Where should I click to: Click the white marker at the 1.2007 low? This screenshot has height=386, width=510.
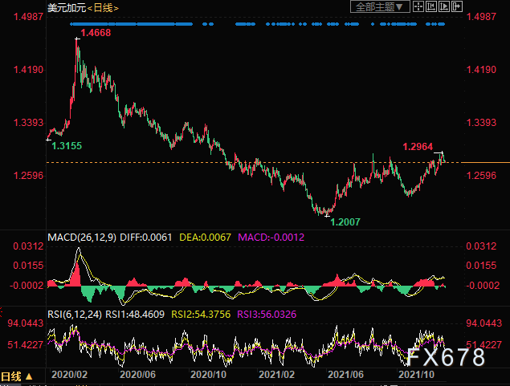coord(327,215)
